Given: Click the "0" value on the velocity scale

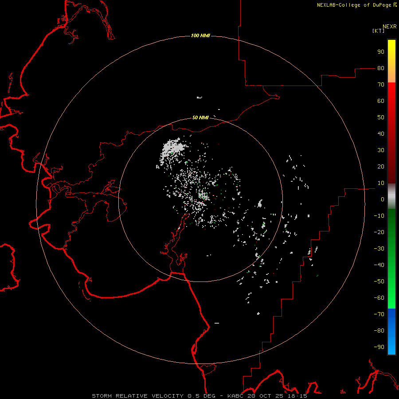Looking at the screenshot, I should [383, 199].
